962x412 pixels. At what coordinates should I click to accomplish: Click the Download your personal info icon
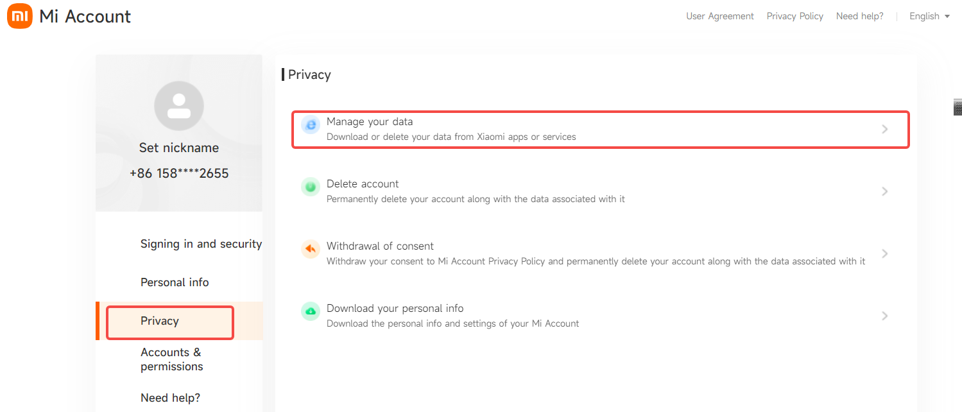tap(311, 312)
